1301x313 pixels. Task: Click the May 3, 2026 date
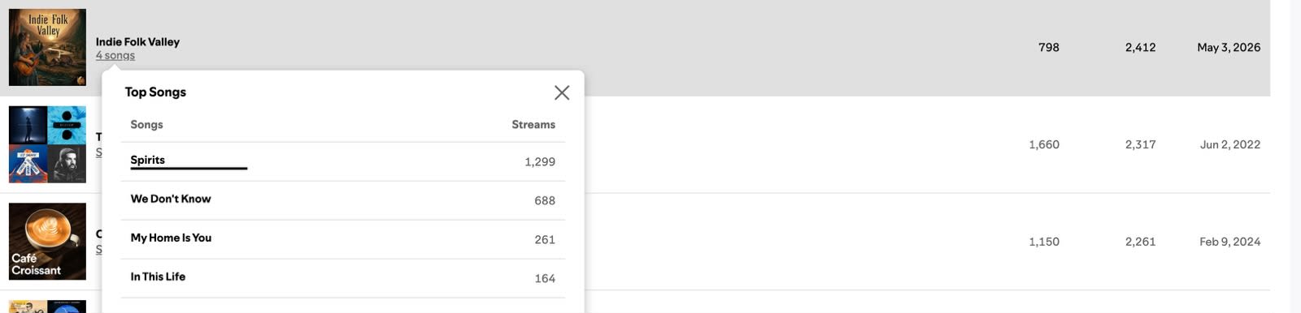point(1229,47)
